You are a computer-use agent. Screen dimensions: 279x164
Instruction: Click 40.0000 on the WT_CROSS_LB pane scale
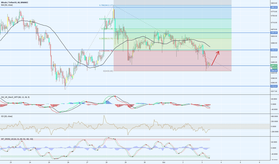[x=274, y=142]
